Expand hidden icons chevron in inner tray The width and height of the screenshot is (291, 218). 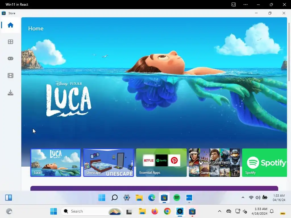[x=243, y=198]
